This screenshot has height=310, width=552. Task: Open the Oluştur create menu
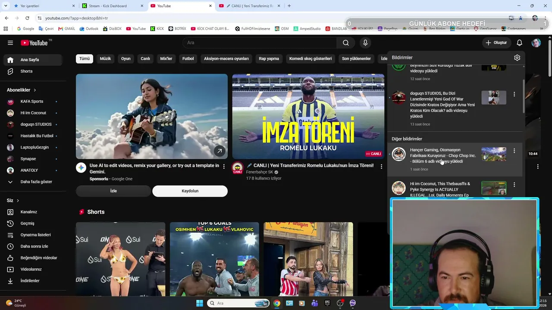pyautogui.click(x=497, y=43)
